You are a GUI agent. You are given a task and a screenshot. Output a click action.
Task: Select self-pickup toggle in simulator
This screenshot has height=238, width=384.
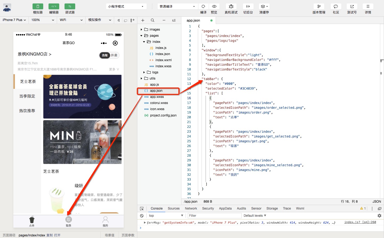[105, 55]
